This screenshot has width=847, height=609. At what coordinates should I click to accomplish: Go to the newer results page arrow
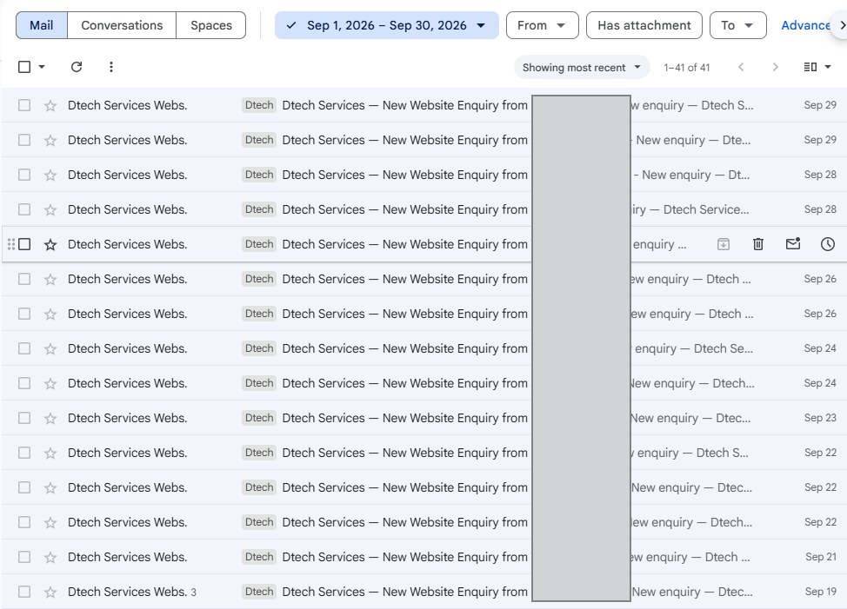[741, 67]
